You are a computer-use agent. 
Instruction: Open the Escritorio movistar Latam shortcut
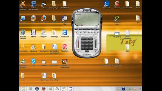(33, 5)
